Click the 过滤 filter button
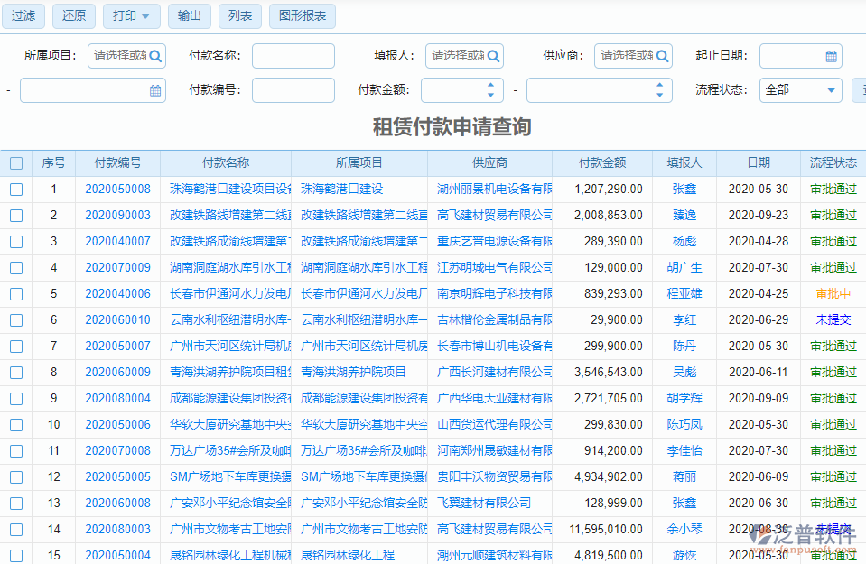Screen dimensions: 866x564 [23, 16]
